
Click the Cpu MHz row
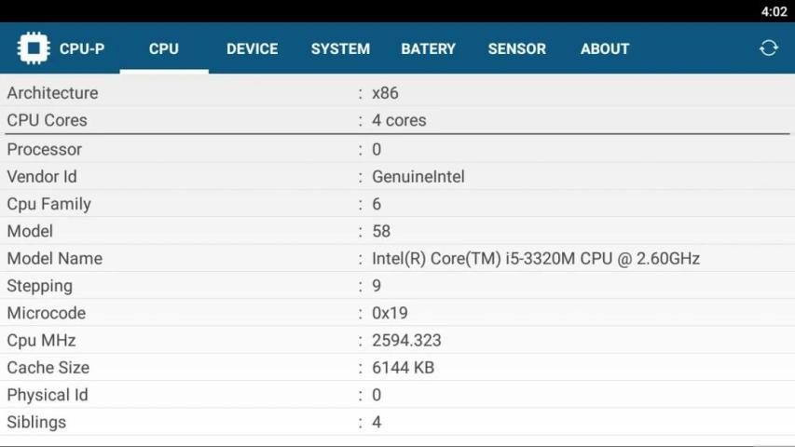point(397,340)
